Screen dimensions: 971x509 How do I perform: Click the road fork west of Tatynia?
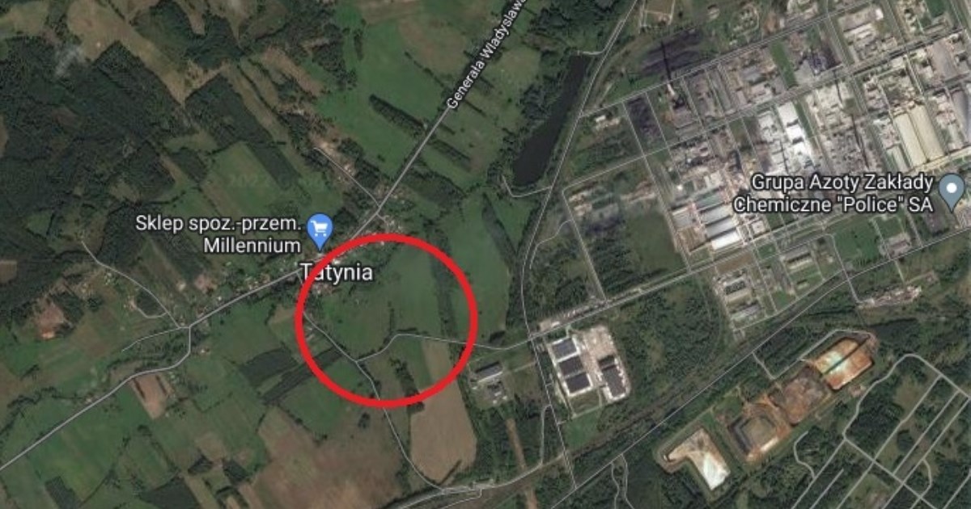pyautogui.click(x=189, y=327)
